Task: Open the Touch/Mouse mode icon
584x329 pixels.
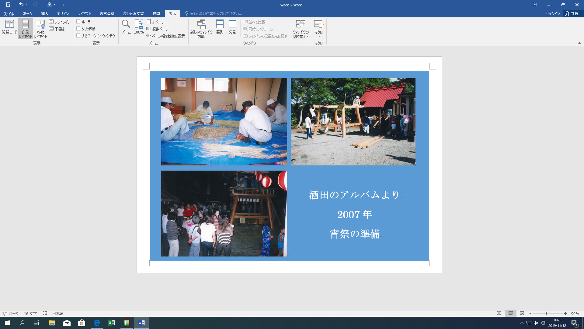Action: click(x=49, y=5)
